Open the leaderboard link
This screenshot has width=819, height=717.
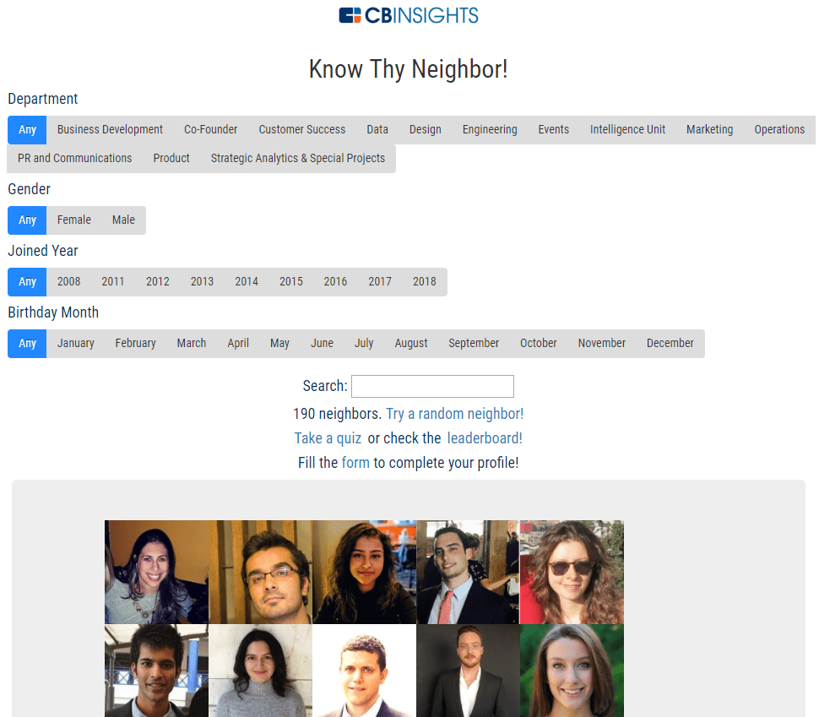[x=484, y=438]
